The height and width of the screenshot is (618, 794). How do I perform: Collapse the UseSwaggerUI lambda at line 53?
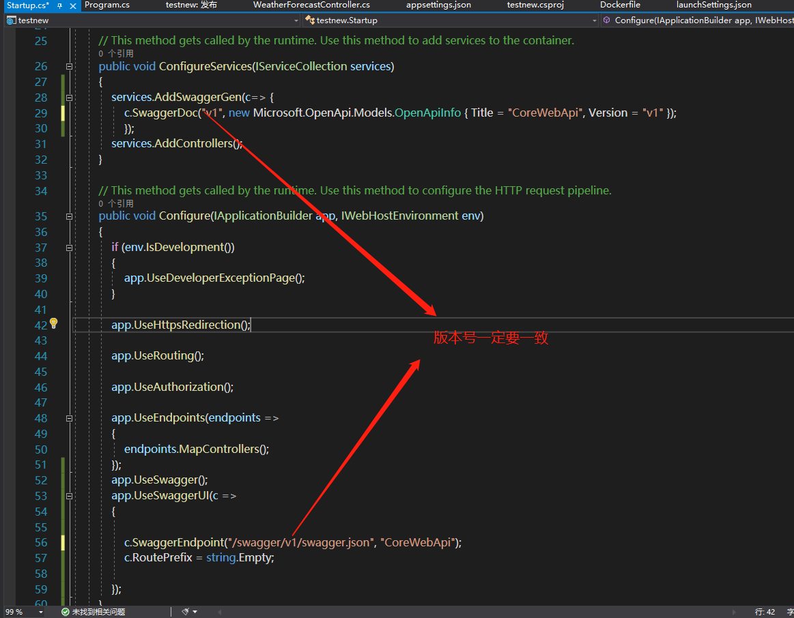[x=69, y=496]
